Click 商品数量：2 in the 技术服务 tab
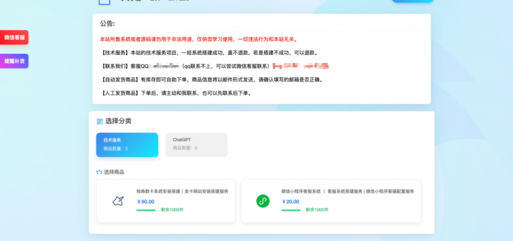The width and height of the screenshot is (513, 241). click(115, 149)
